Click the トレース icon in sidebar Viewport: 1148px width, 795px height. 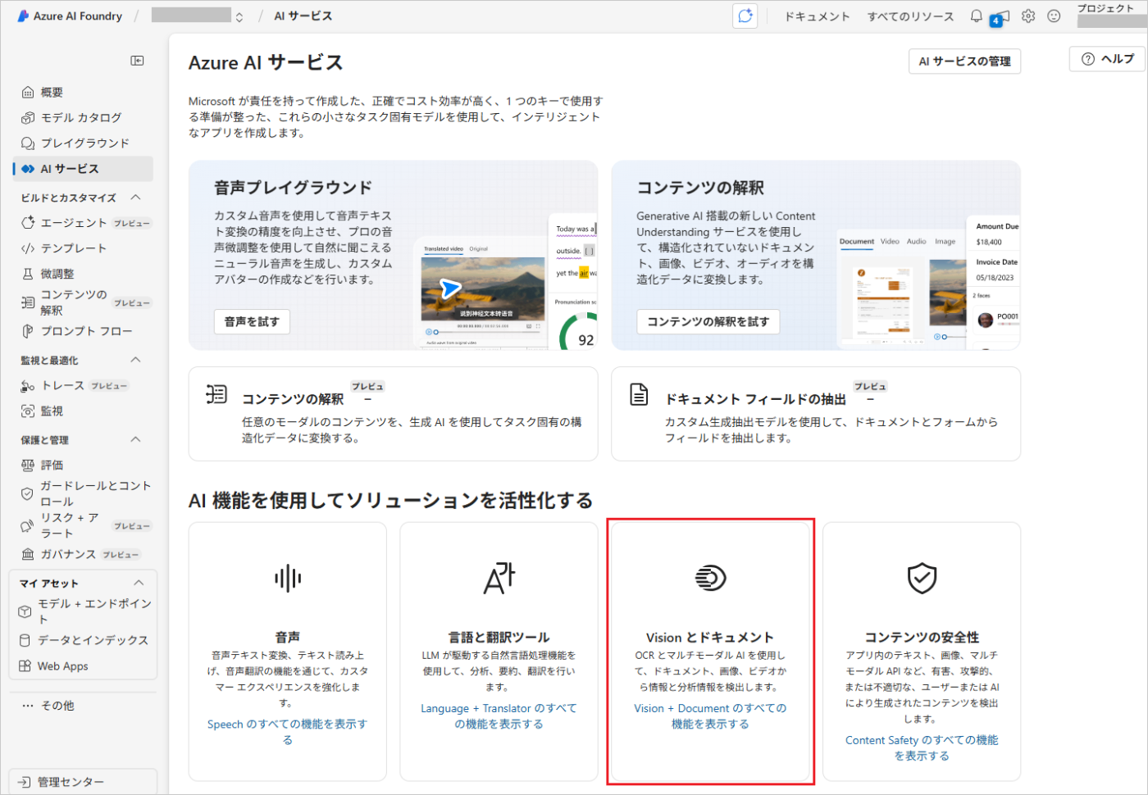click(28, 386)
